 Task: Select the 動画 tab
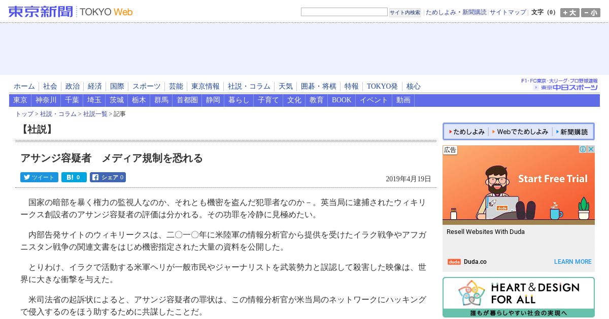point(403,100)
